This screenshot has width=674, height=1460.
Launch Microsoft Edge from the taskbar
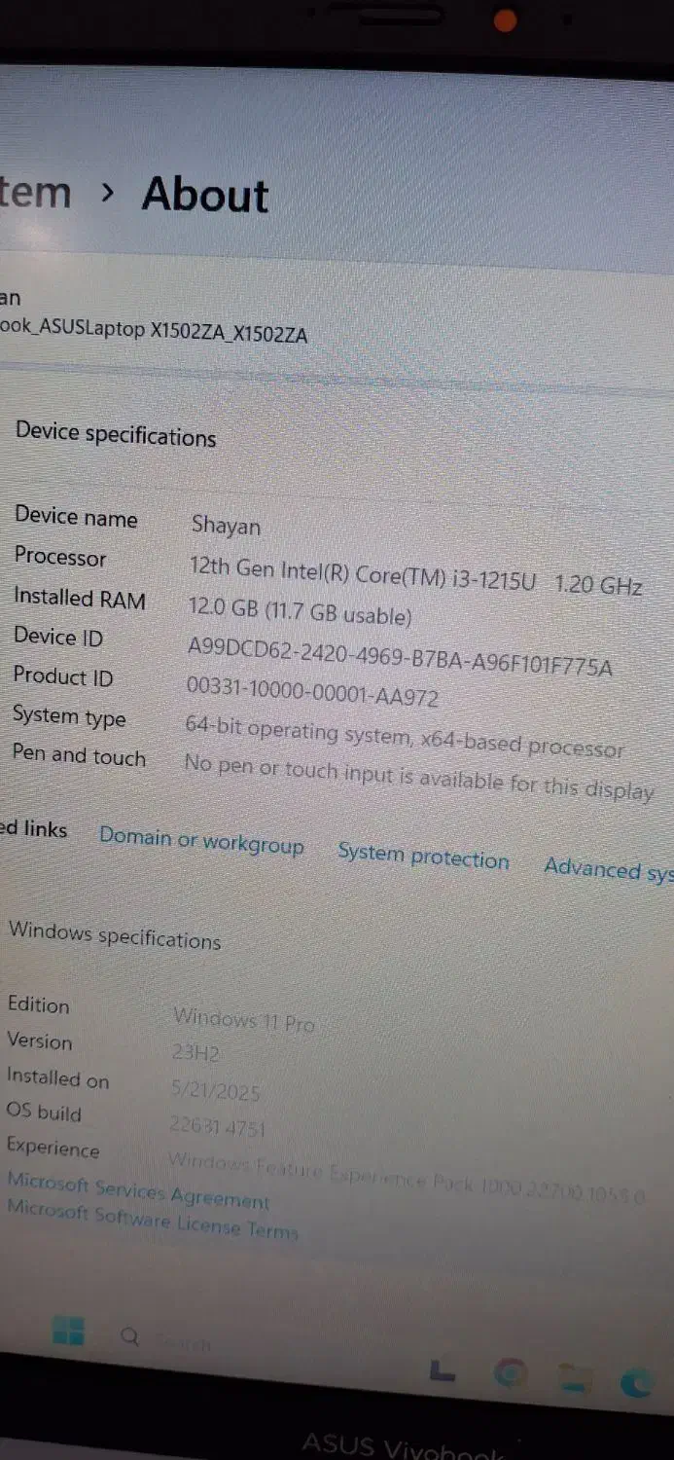point(637,1382)
